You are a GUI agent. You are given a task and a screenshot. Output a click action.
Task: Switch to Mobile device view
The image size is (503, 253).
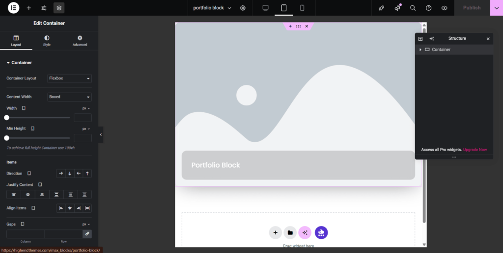click(x=302, y=8)
